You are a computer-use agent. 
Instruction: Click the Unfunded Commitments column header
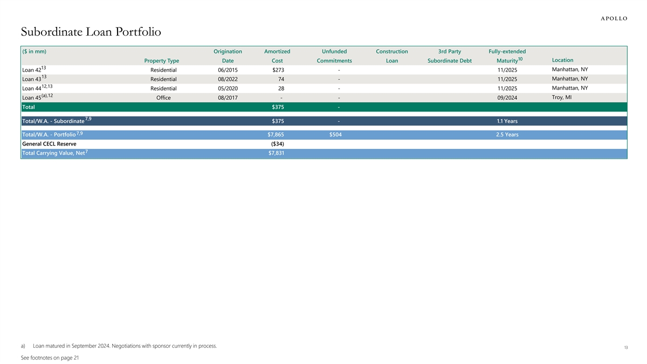[334, 56]
